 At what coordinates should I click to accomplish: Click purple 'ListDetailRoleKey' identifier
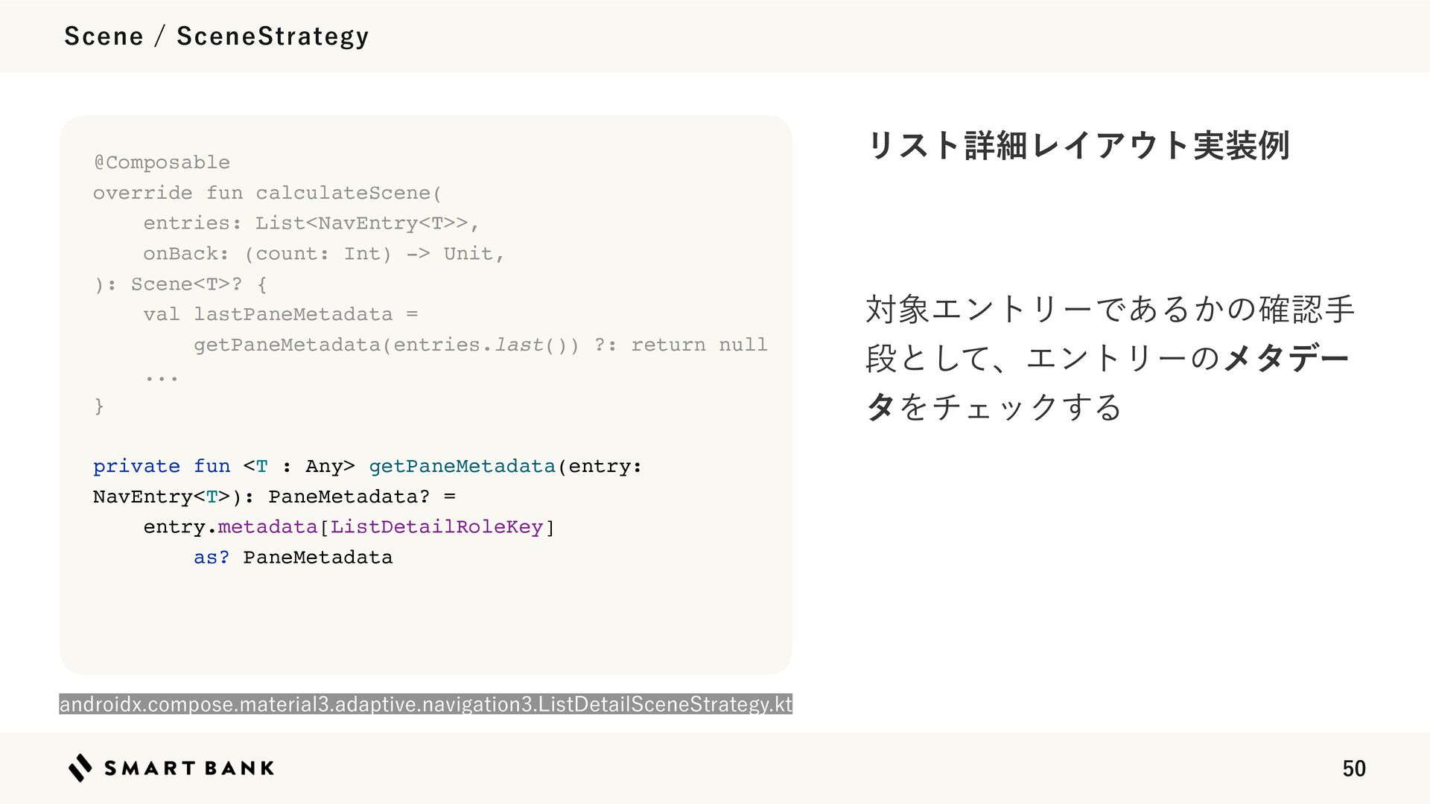[x=436, y=527]
